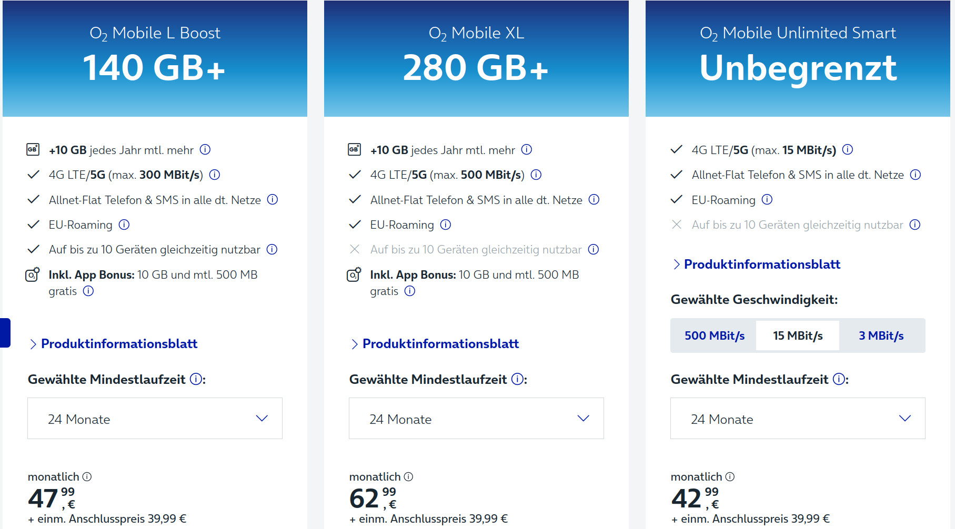View Produktinformationsblatt for Mobile XL
955x529 pixels.
click(x=440, y=344)
